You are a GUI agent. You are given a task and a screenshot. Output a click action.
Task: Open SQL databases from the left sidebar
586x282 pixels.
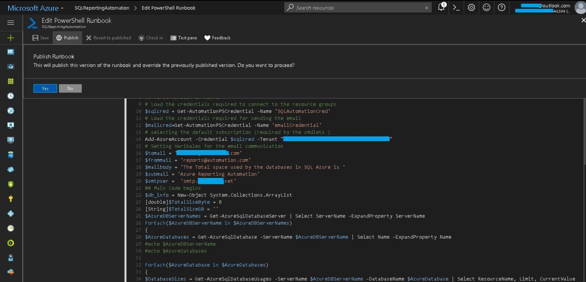pos(11,155)
